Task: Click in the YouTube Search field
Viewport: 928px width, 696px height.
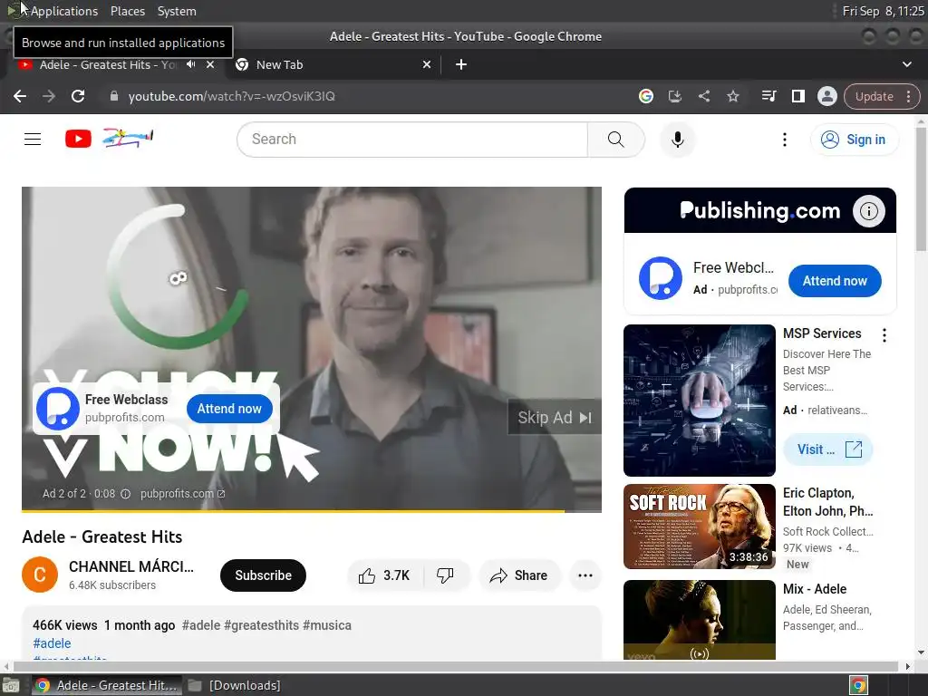Action: [412, 139]
